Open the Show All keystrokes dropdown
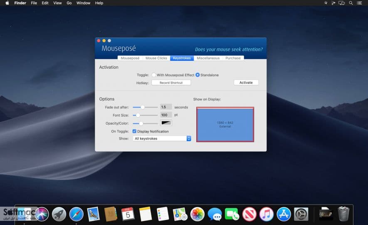The image size is (368, 225). pos(162,138)
